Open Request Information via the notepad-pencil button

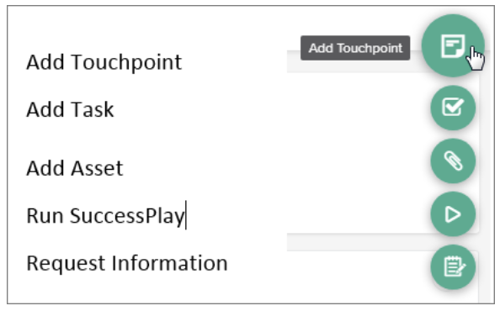(453, 267)
